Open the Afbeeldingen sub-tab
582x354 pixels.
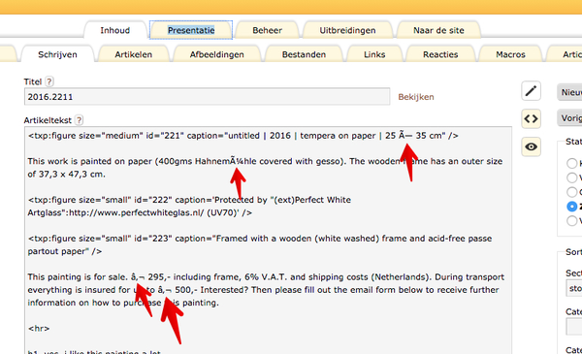pos(216,54)
